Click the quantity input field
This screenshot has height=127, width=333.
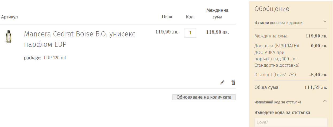[190, 33]
